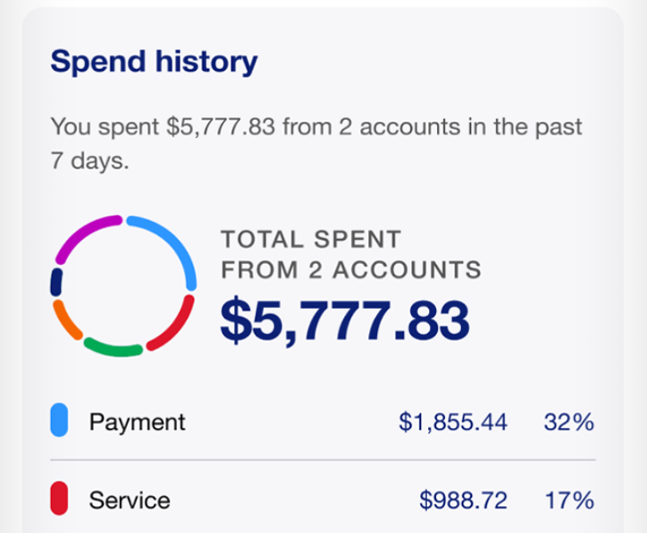Screen dimensions: 647x533
Task: Click the red pill icon beside Service
Action: (x=59, y=498)
